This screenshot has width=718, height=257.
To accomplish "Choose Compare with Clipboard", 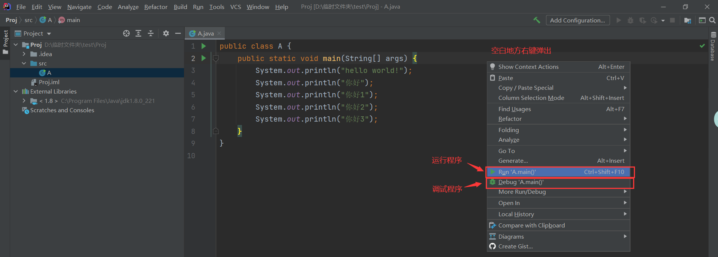I will pyautogui.click(x=558, y=225).
